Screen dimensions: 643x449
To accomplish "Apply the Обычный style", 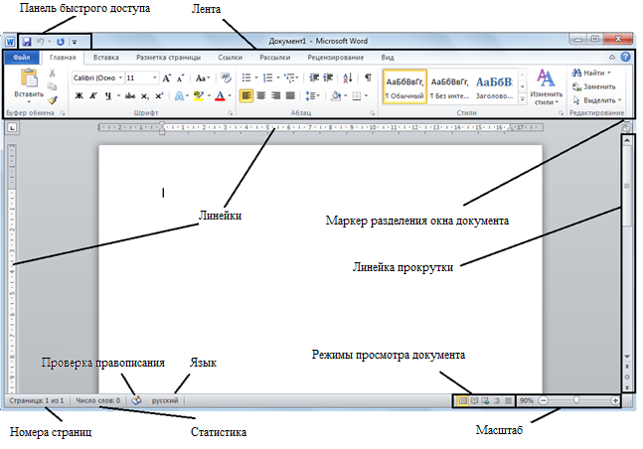I will click(x=404, y=86).
